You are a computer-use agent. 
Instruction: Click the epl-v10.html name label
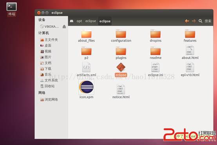click(190, 75)
